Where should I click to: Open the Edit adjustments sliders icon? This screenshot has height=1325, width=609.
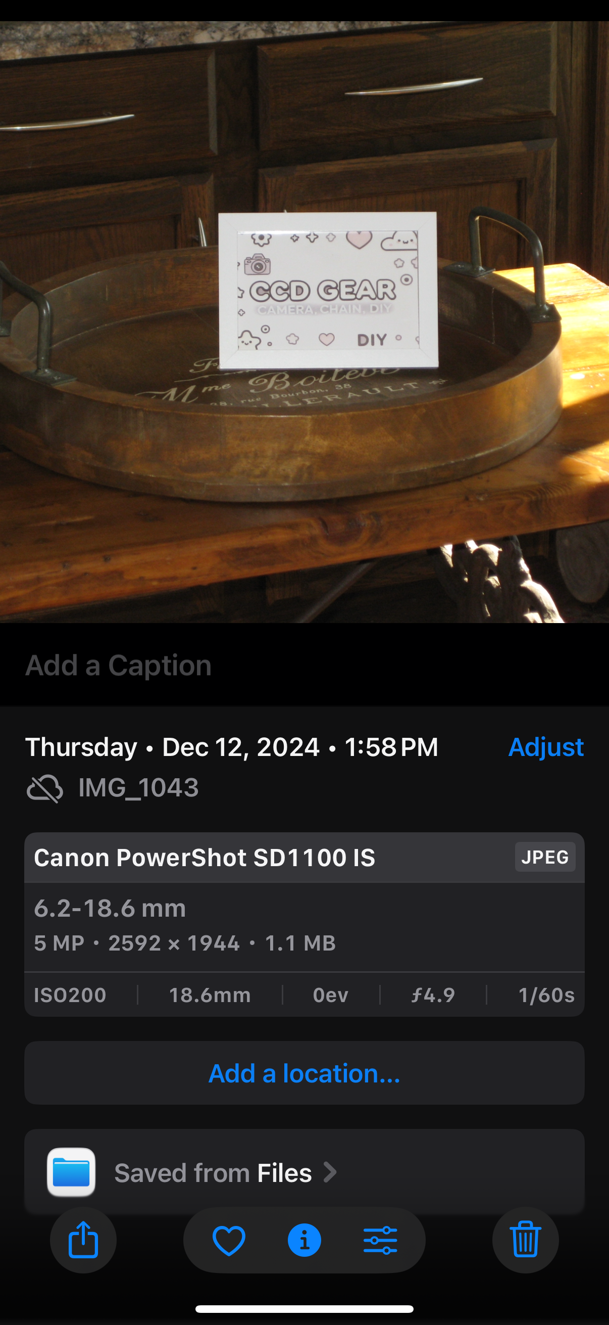click(380, 1240)
